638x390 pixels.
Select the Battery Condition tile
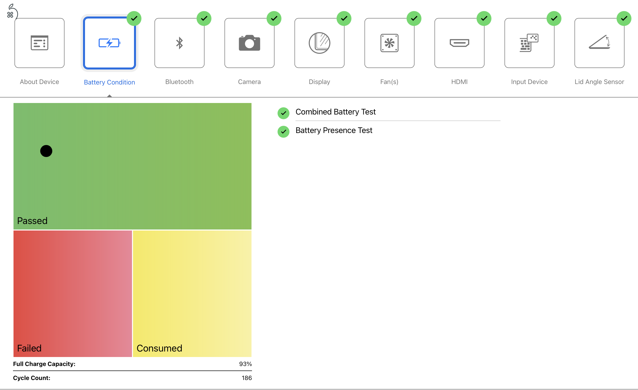coord(109,43)
